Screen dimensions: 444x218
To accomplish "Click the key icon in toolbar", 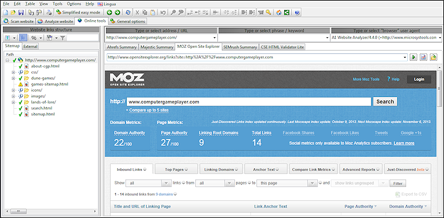I will tap(268, 12).
